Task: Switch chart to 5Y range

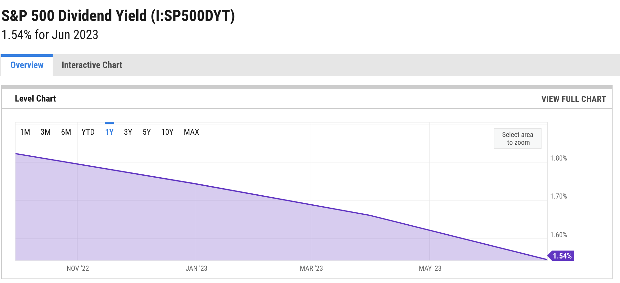Action: (147, 132)
